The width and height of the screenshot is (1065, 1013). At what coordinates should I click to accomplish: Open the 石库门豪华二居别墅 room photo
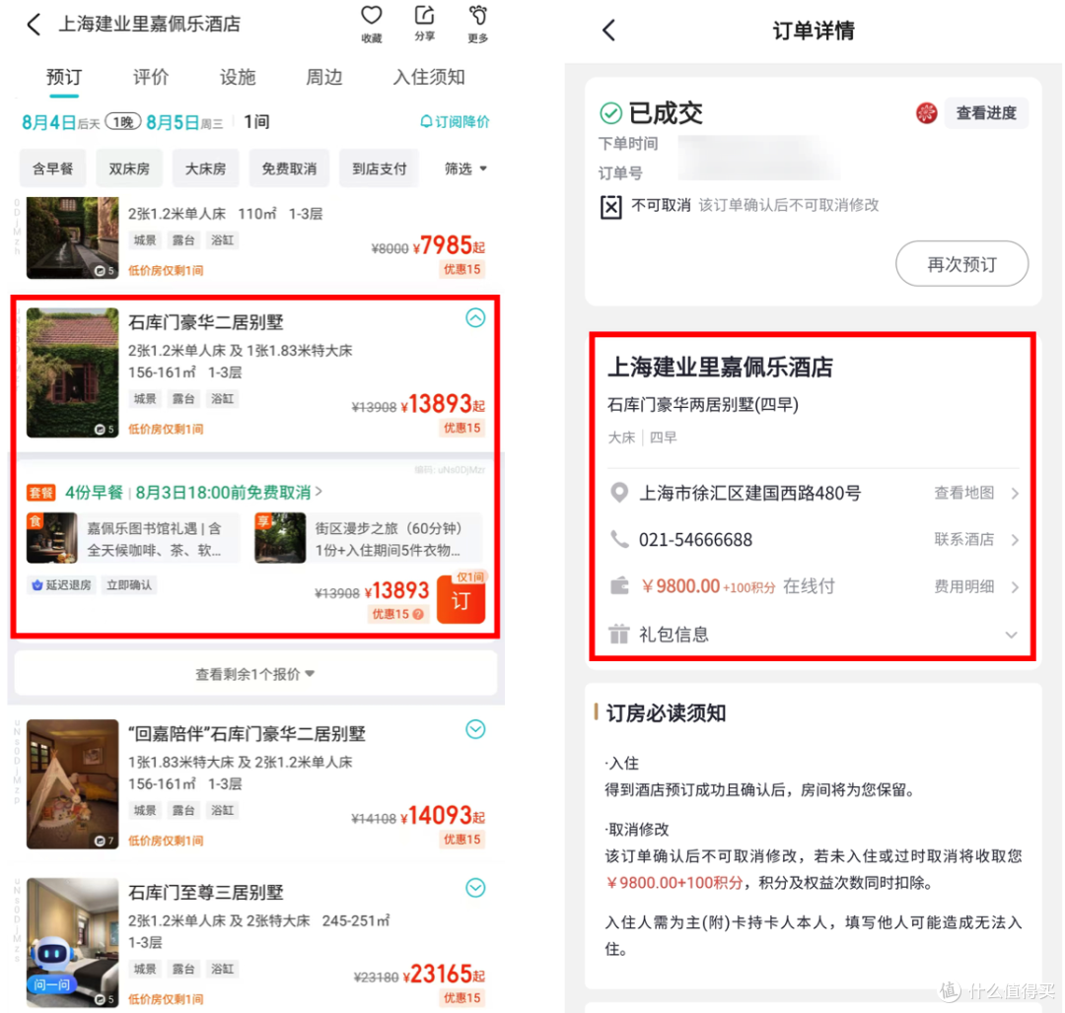(x=73, y=372)
